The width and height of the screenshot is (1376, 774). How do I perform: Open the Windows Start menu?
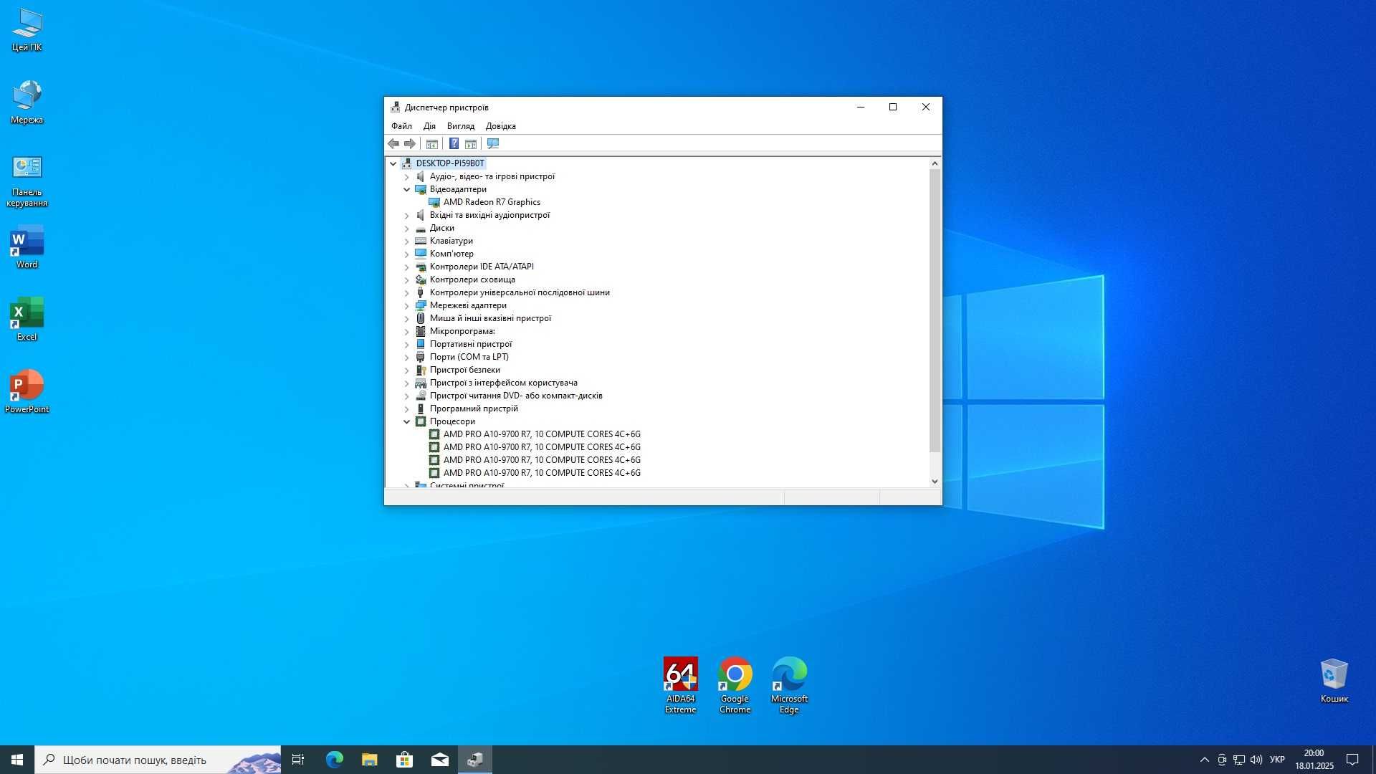17,760
